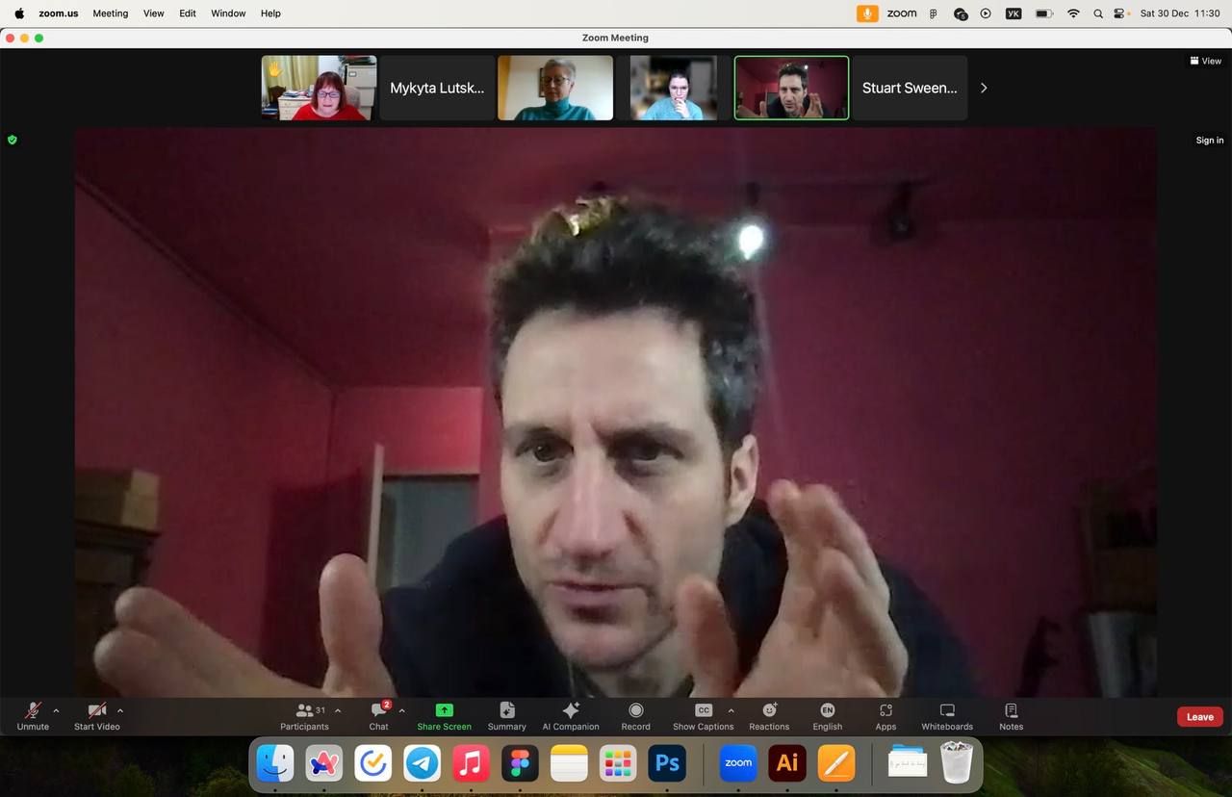Open the Chat panel
Viewport: 1232px width, 797px height.
tap(378, 715)
